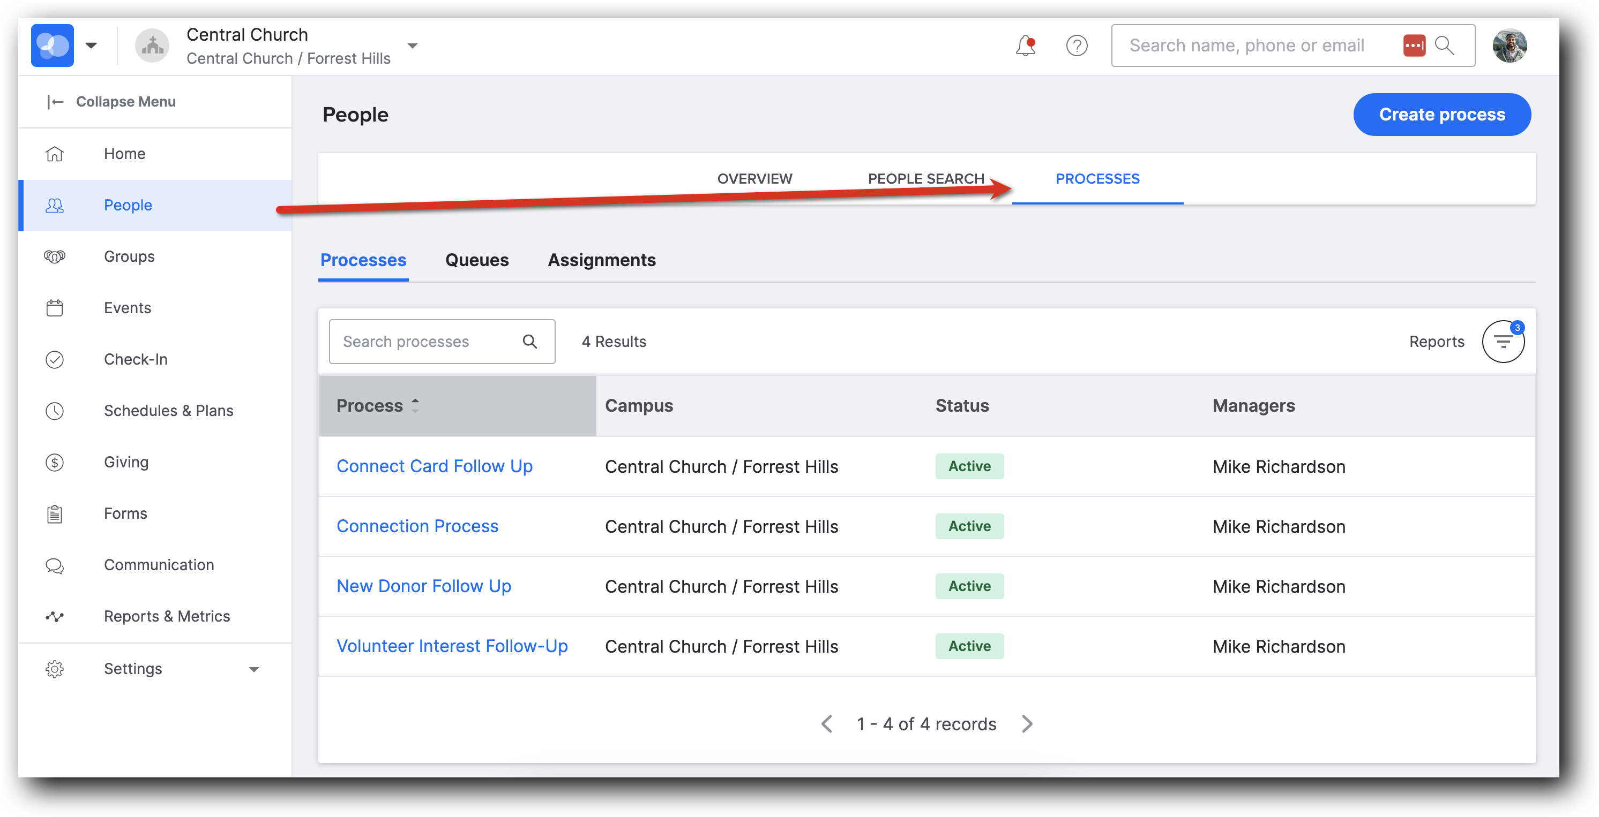Go to Check-In in sidebar
This screenshot has width=1599, height=817.
[x=136, y=359]
